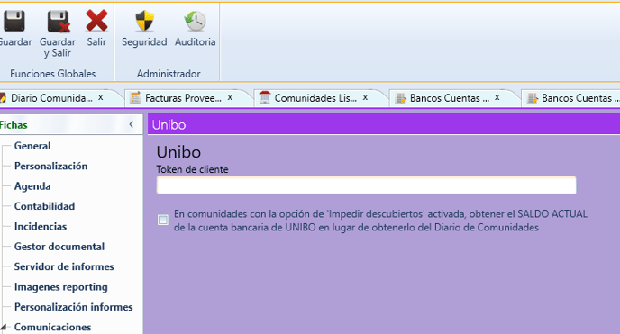Close the Diario Comunida... tab

pyautogui.click(x=101, y=97)
